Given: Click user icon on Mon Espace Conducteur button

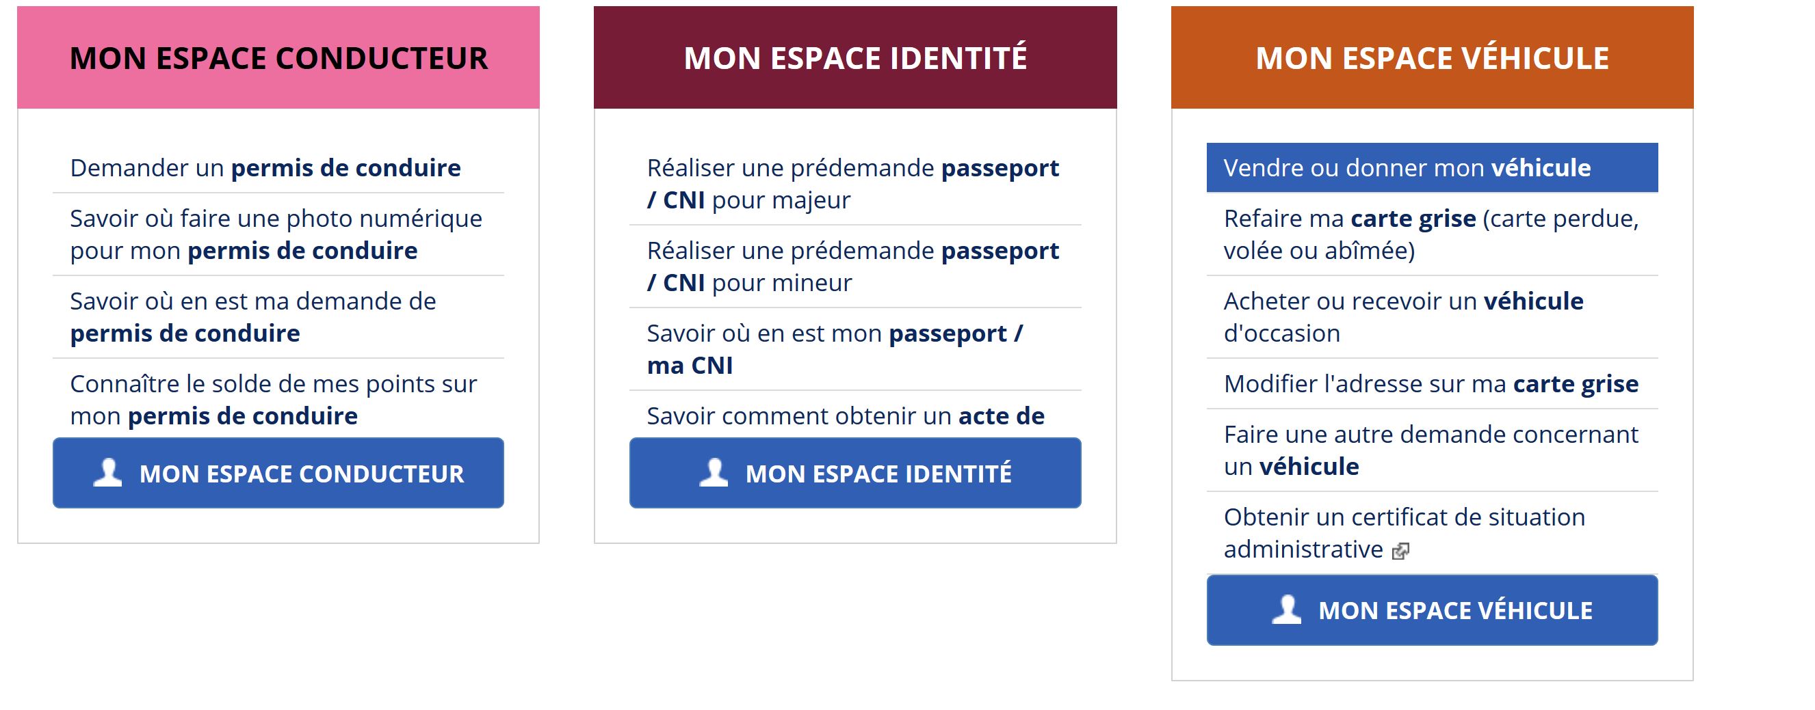Looking at the screenshot, I should (108, 473).
